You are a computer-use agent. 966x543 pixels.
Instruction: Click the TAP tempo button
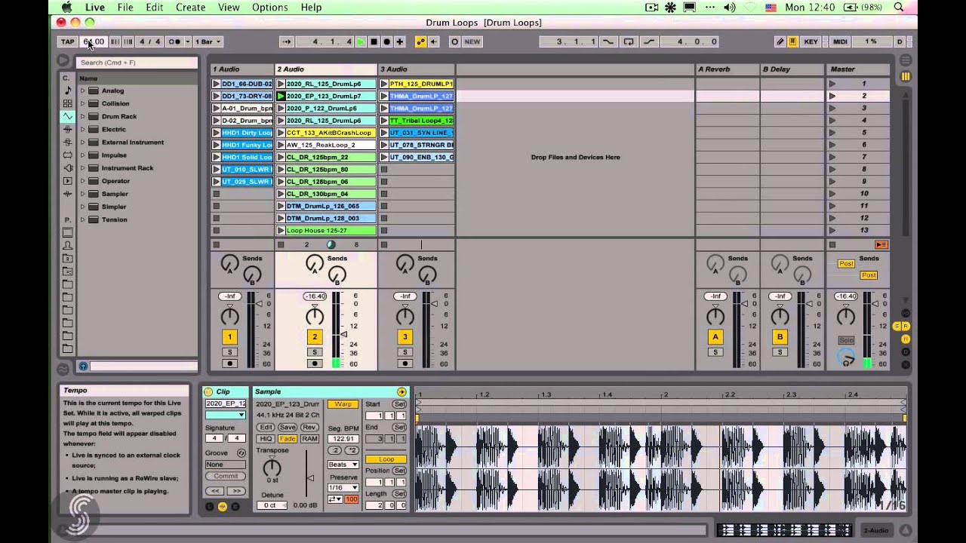point(68,41)
